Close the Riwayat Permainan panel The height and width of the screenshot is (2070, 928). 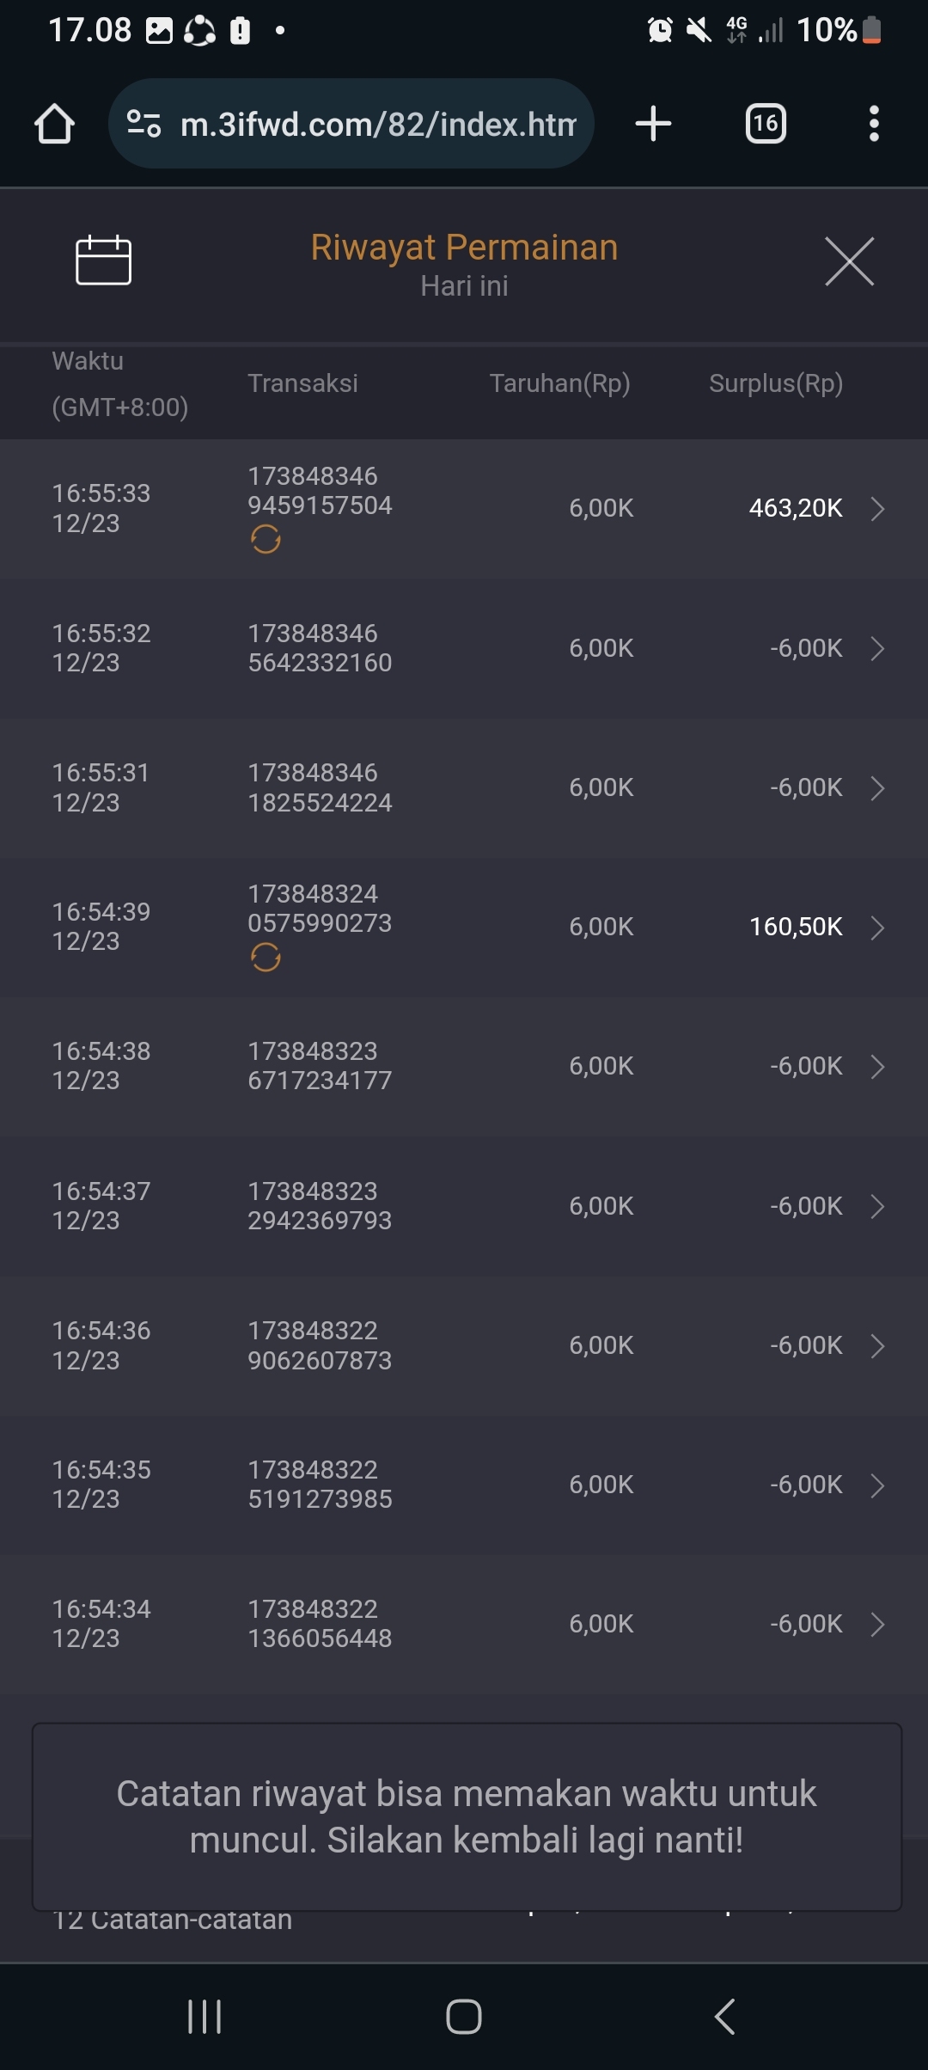(x=849, y=261)
